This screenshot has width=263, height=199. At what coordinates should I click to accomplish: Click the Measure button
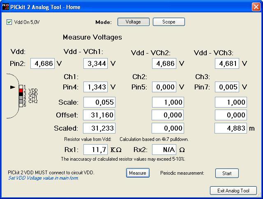point(138,173)
